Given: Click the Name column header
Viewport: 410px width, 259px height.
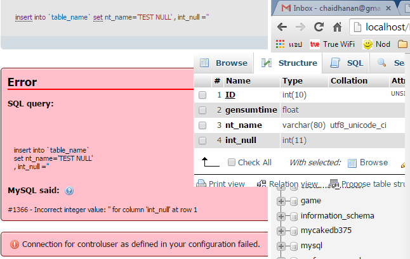Looking at the screenshot, I should coord(238,81).
